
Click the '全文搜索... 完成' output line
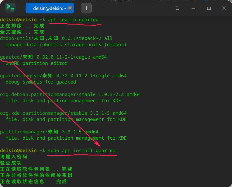(22, 32)
